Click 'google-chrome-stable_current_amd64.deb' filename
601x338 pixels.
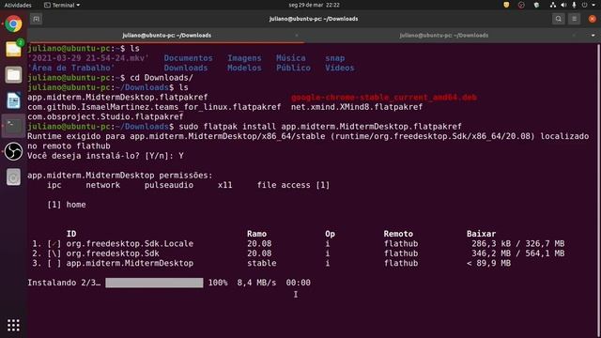(384, 98)
